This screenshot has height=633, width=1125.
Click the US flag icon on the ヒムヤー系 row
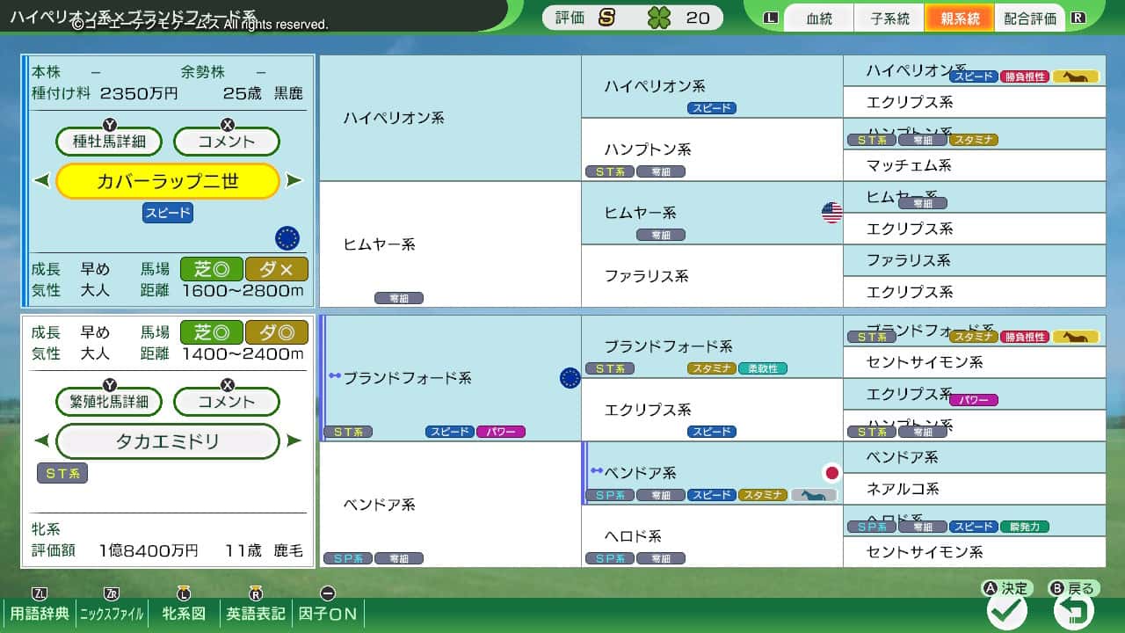coord(831,213)
